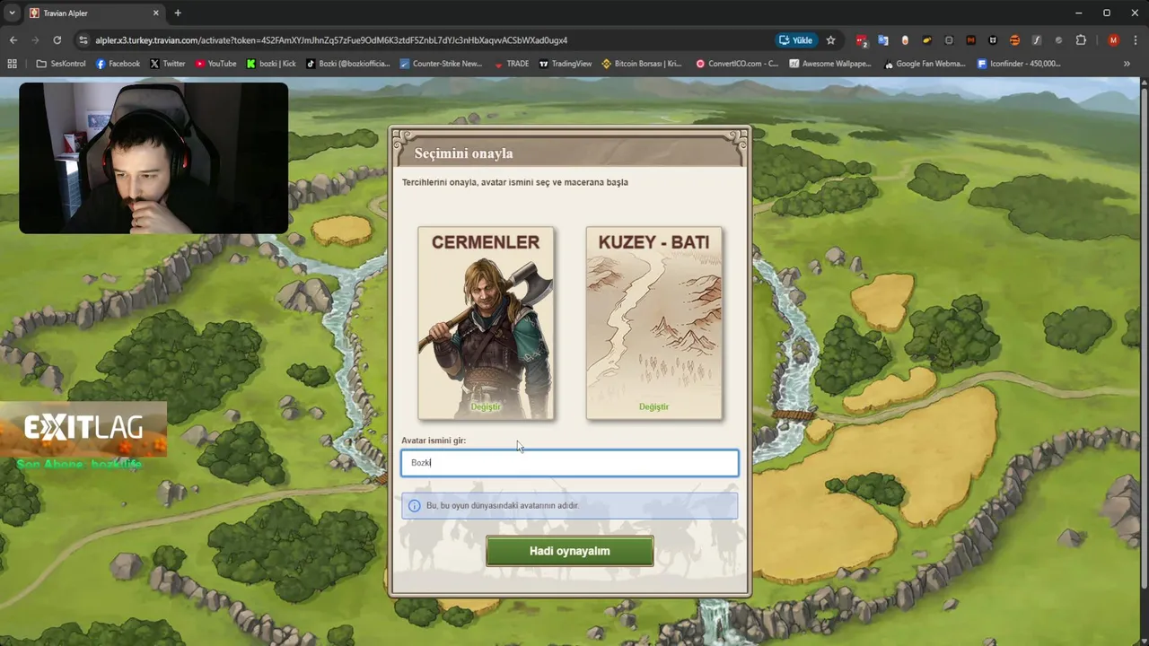Open TradingView bookmark
The image size is (1149, 646).
pos(565,64)
